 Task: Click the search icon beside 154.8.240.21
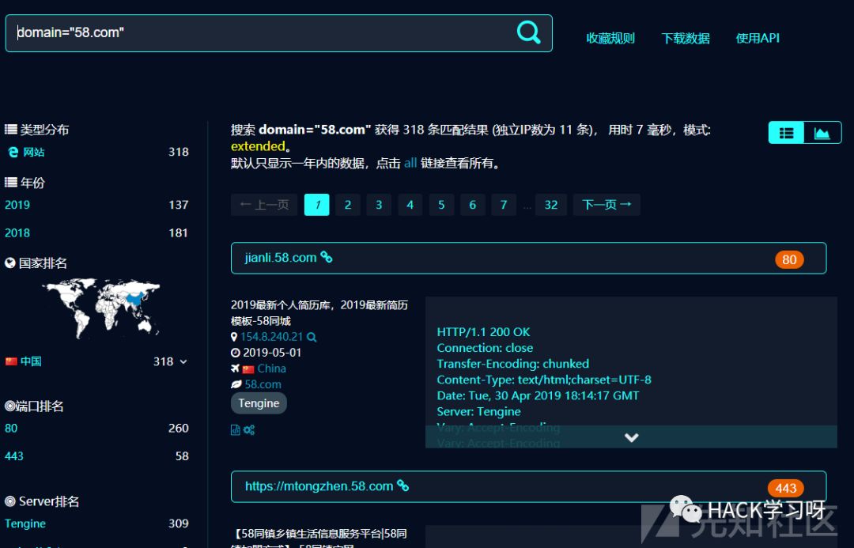tap(312, 337)
